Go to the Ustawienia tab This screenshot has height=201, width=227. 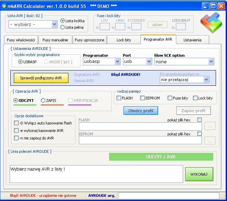tap(192, 40)
